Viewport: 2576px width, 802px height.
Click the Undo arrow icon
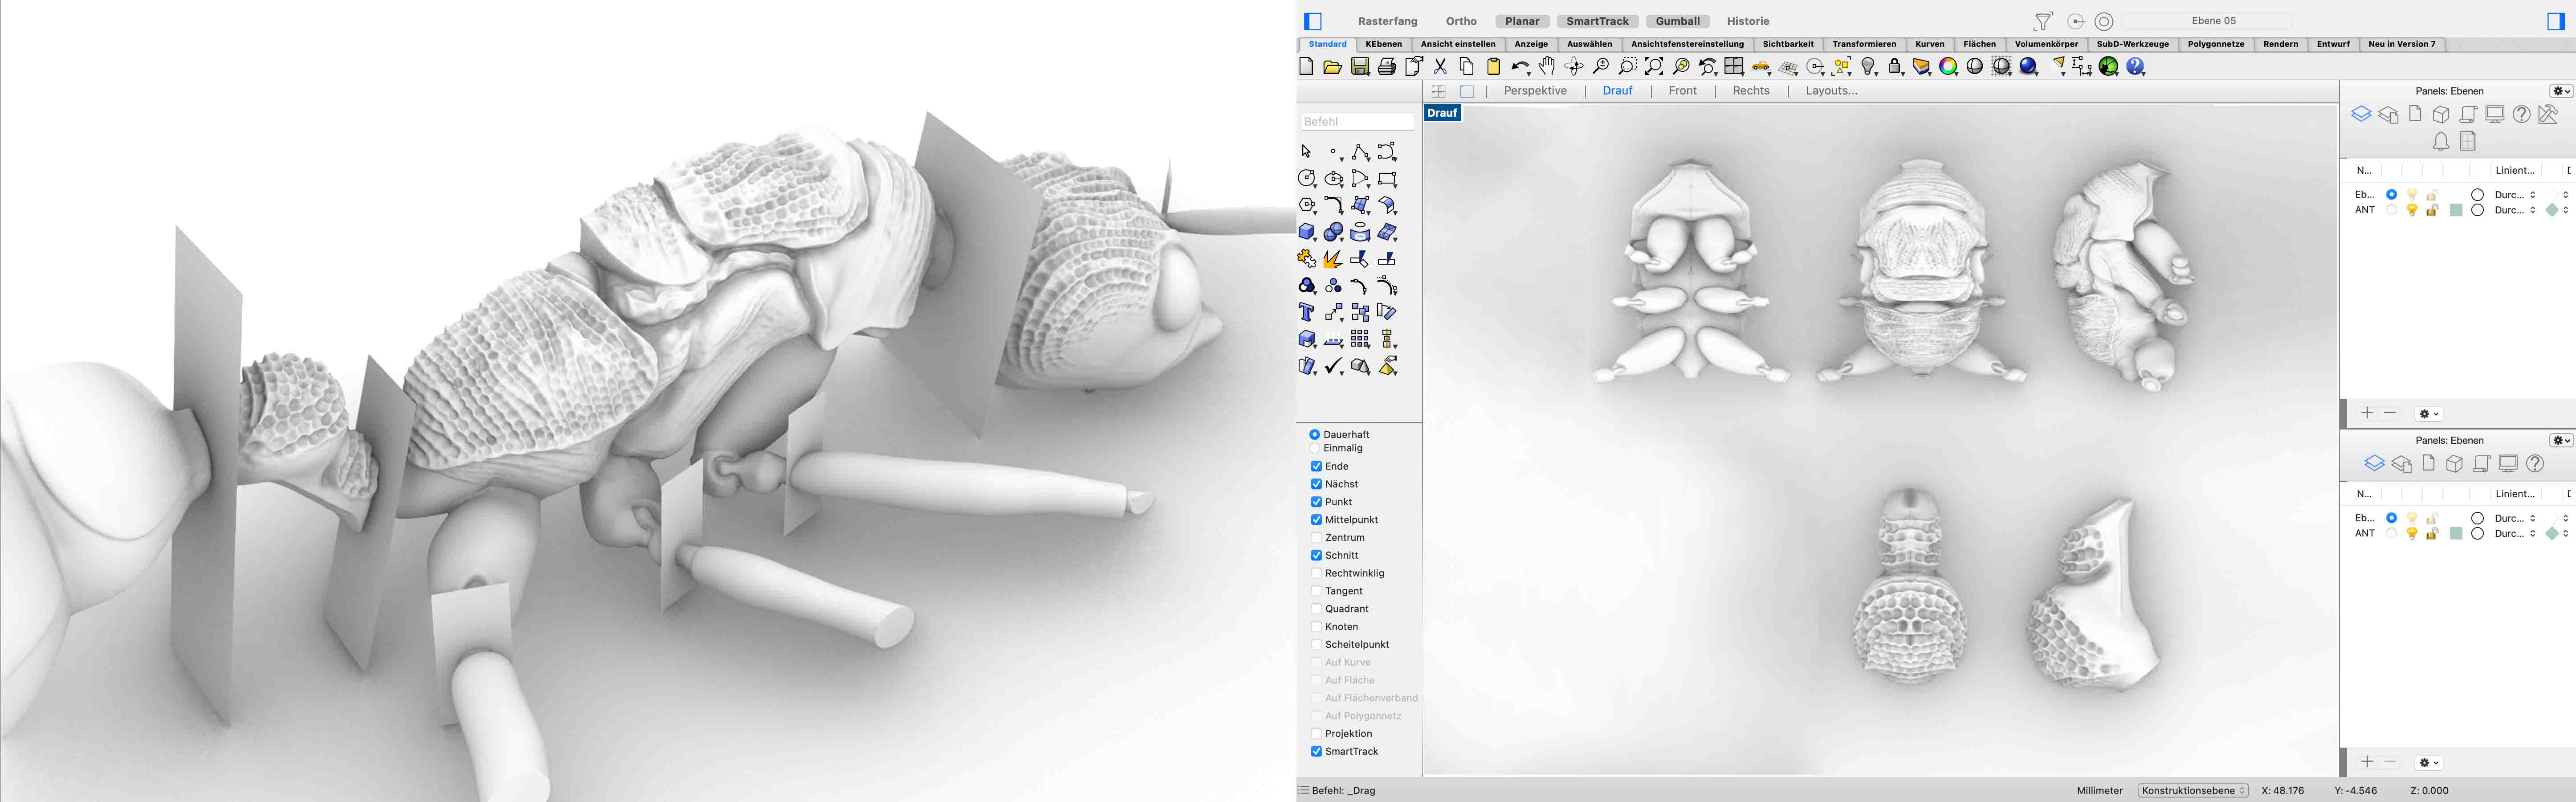(x=1519, y=67)
